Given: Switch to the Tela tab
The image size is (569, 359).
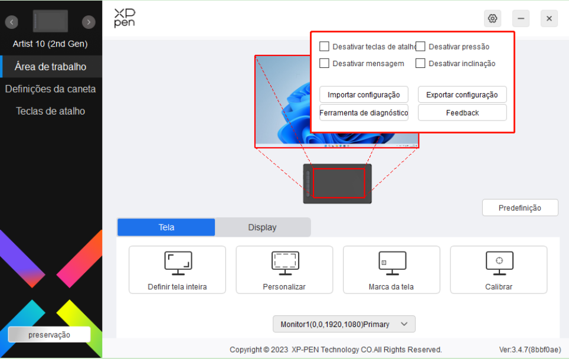Looking at the screenshot, I should (166, 227).
